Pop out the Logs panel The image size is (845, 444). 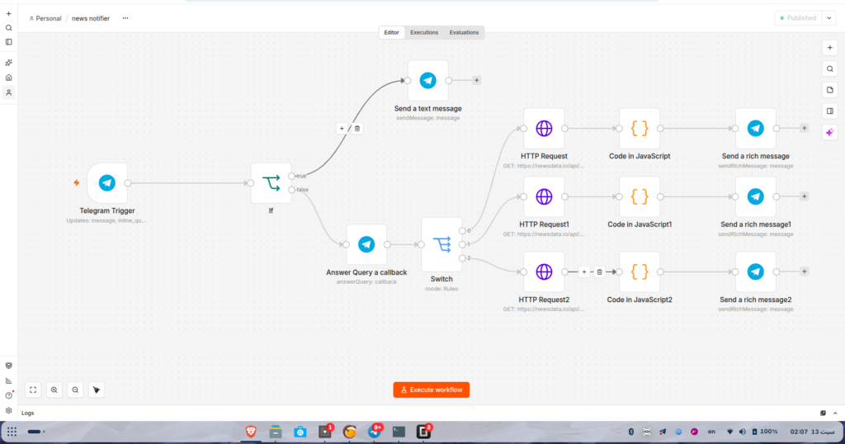(x=823, y=413)
